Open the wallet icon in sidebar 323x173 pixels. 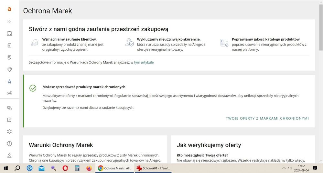tap(9, 33)
